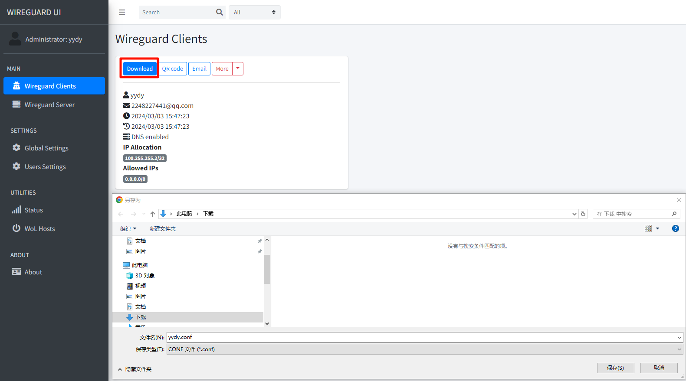Show the client QR code
This screenshot has width=686, height=381.
pyautogui.click(x=173, y=68)
